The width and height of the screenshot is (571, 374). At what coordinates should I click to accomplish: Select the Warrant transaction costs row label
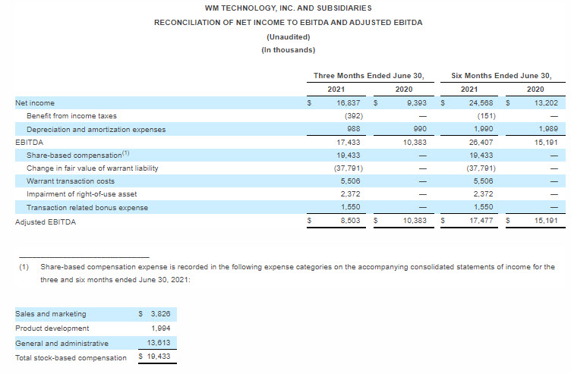point(71,181)
